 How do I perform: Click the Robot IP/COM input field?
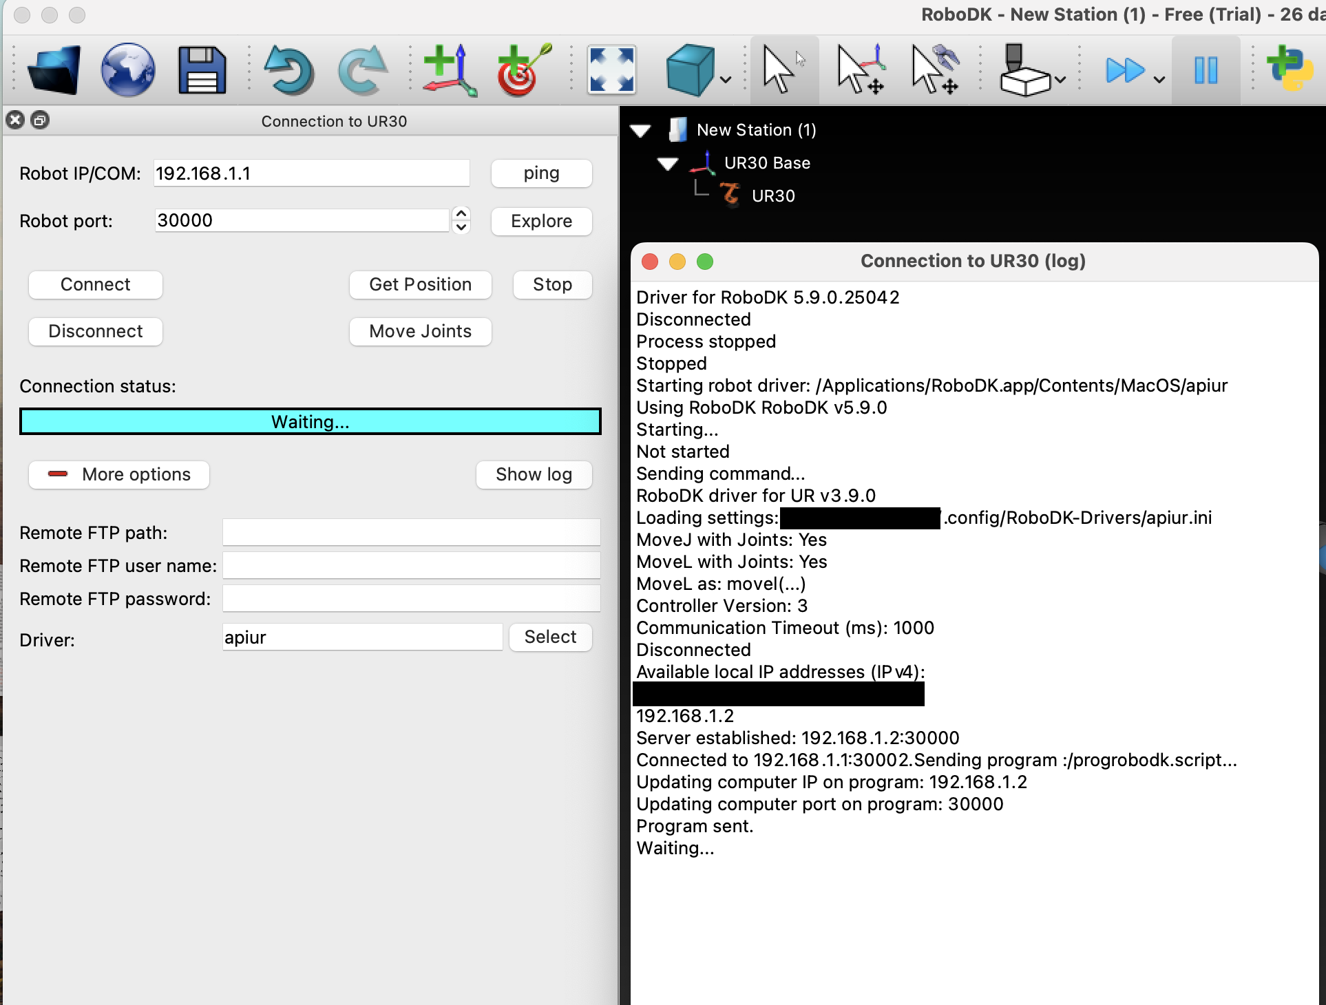pos(311,173)
